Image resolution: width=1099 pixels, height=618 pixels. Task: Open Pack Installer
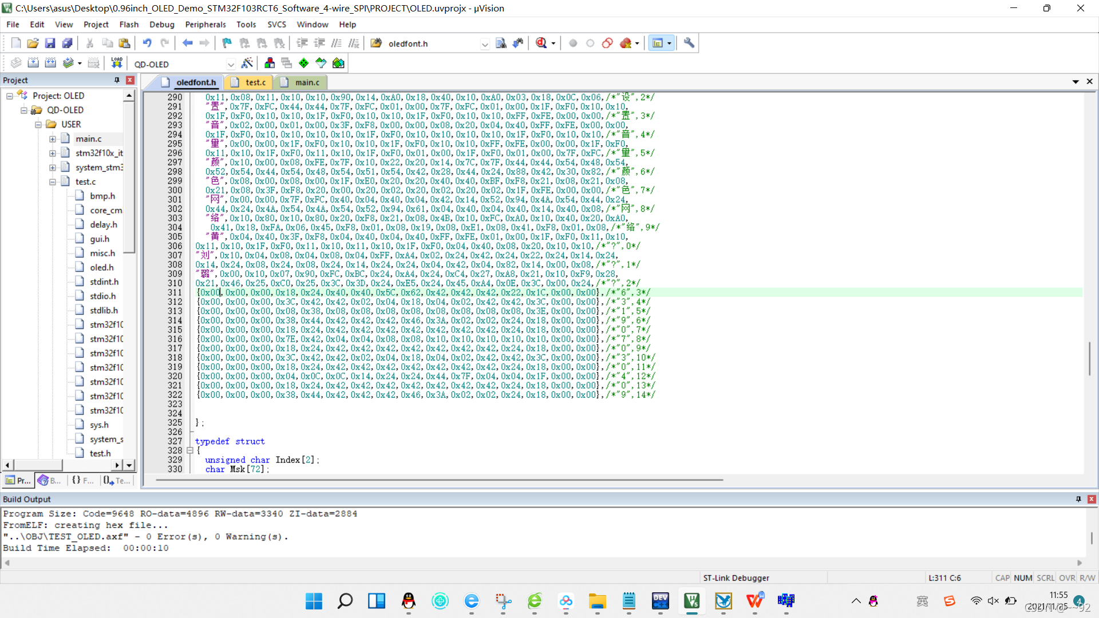(338, 64)
